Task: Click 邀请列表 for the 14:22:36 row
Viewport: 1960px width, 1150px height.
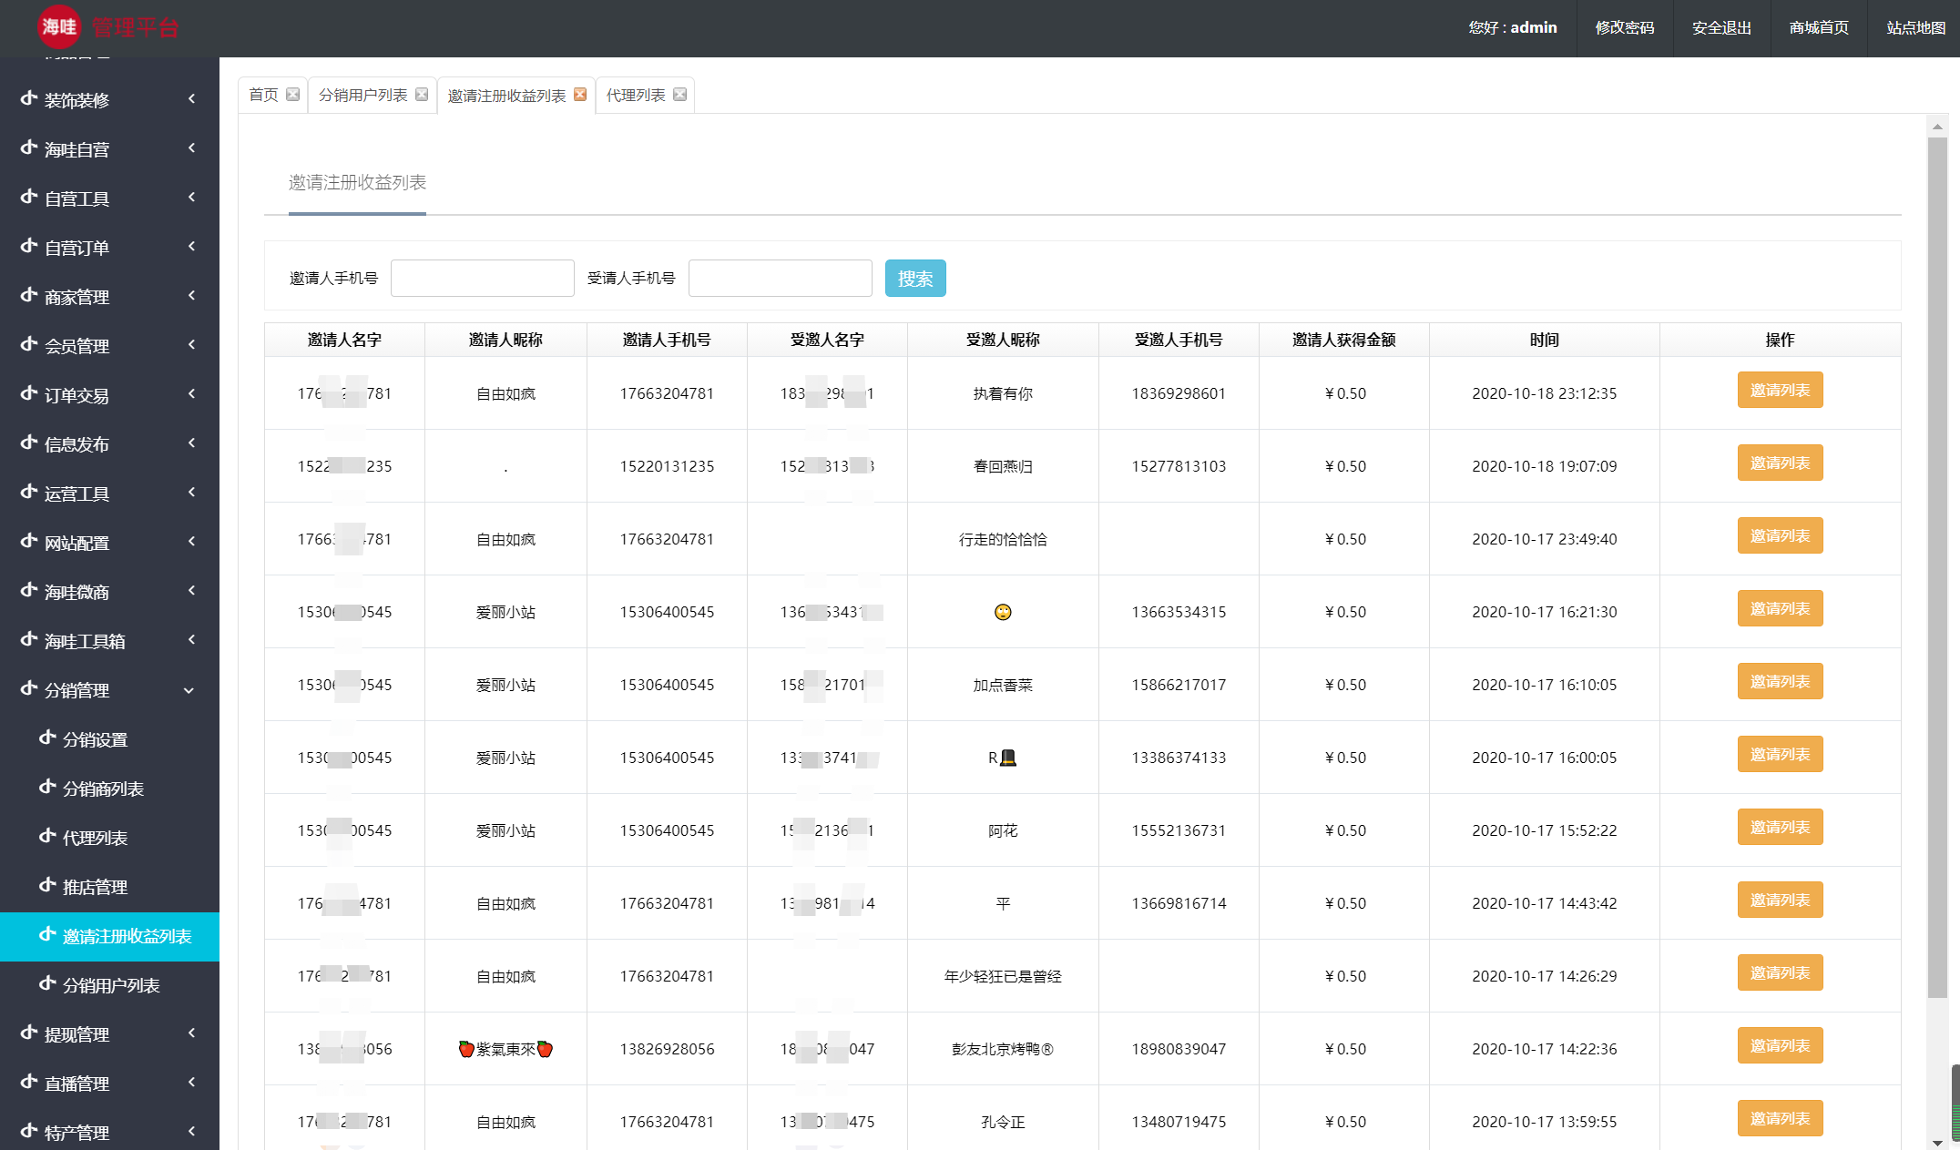Action: coord(1780,1045)
